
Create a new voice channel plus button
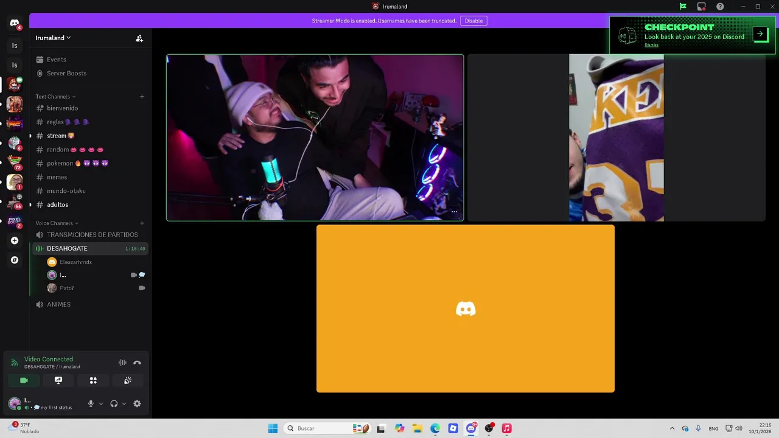(x=142, y=223)
